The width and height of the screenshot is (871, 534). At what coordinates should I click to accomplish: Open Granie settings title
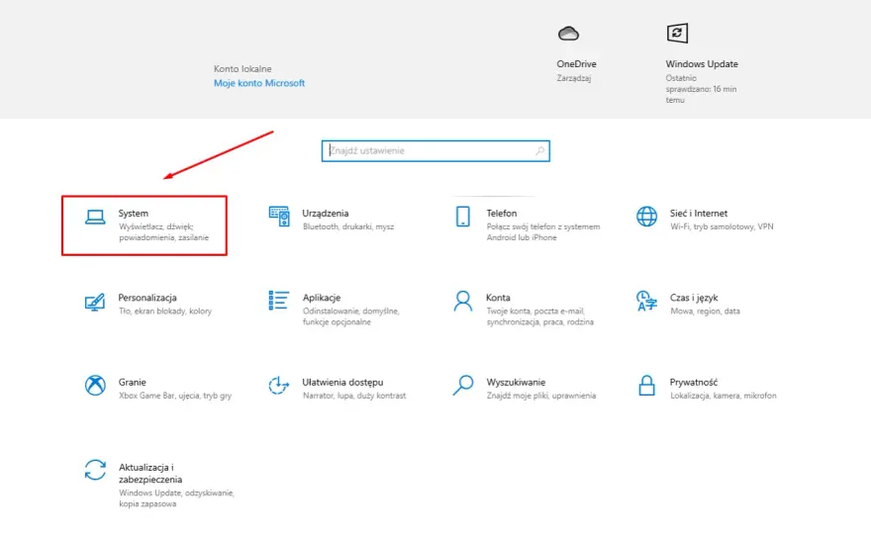tap(133, 382)
